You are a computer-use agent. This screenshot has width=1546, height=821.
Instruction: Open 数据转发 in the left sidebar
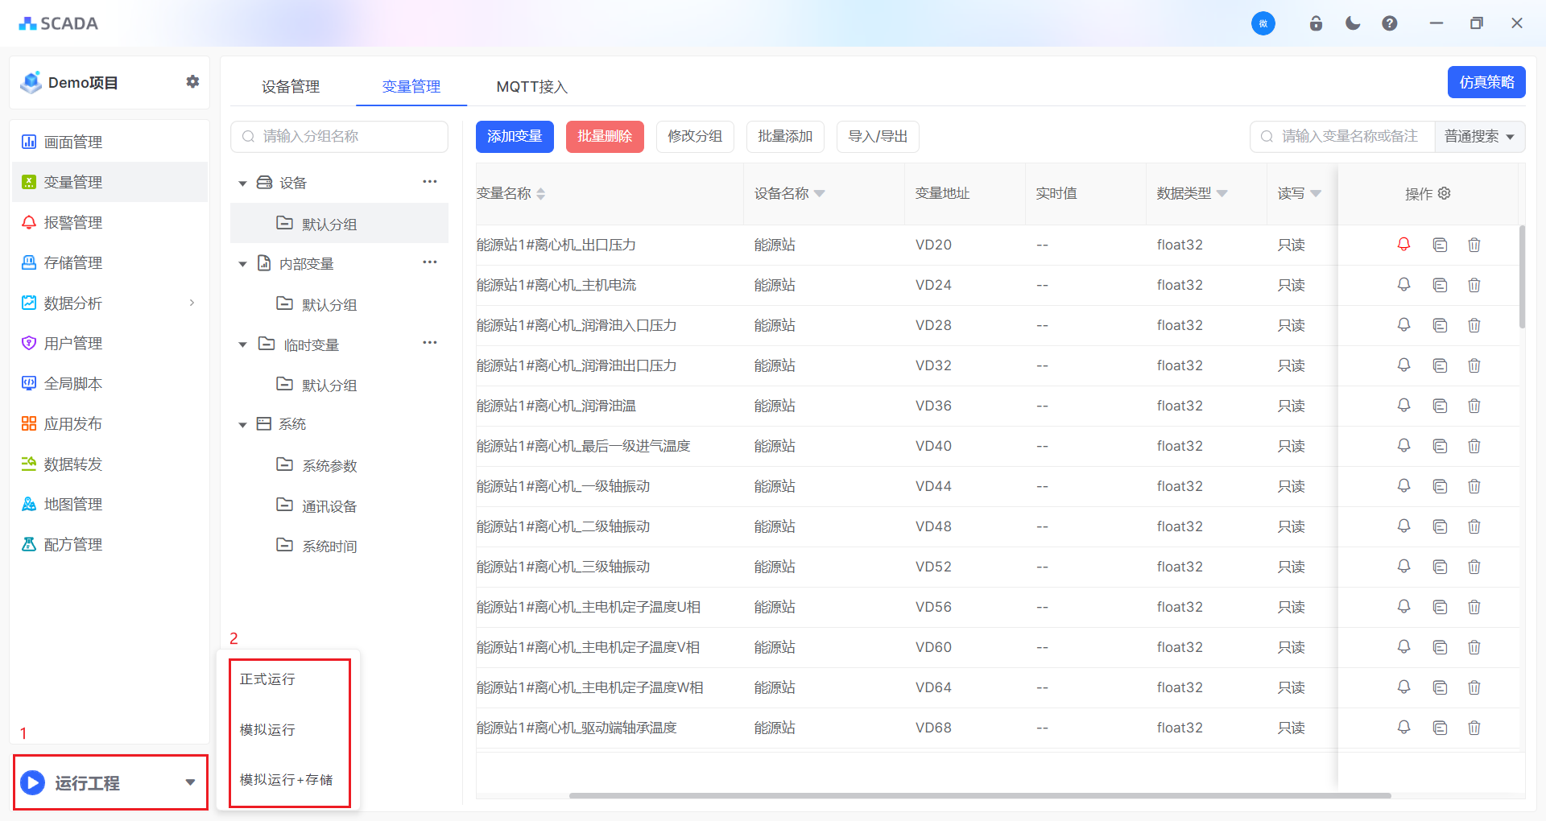point(73,464)
